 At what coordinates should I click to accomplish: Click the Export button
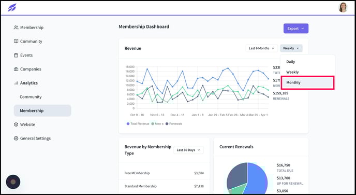pos(296,29)
